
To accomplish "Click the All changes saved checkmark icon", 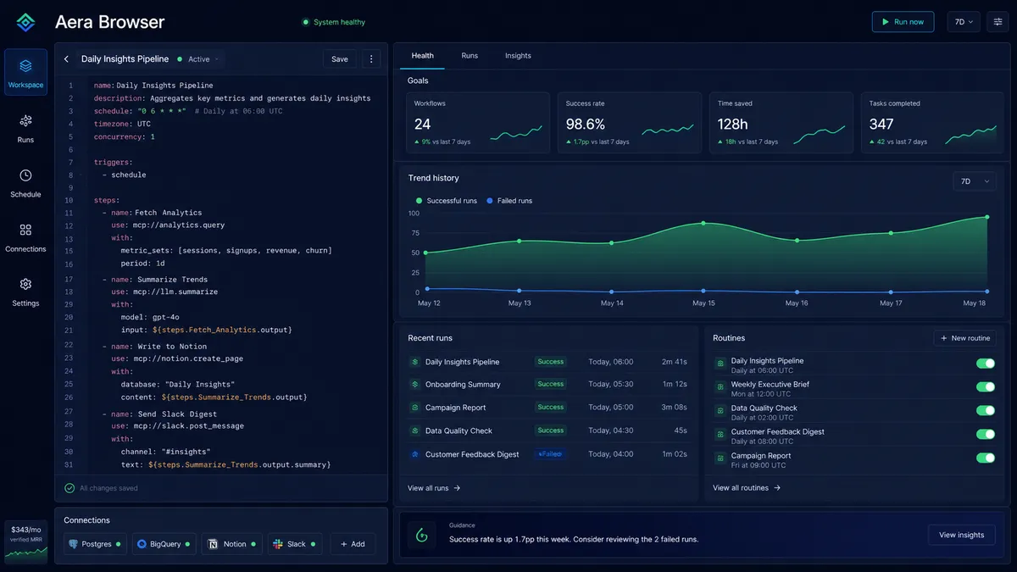I will pos(69,488).
